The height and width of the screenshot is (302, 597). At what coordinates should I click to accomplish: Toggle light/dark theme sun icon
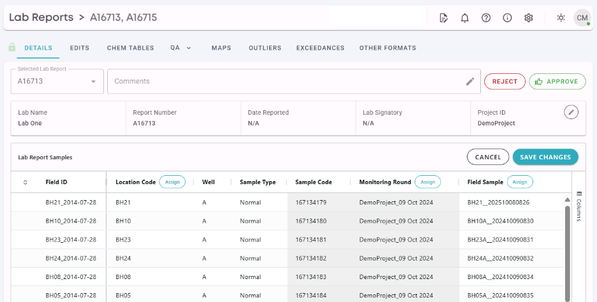click(x=561, y=18)
